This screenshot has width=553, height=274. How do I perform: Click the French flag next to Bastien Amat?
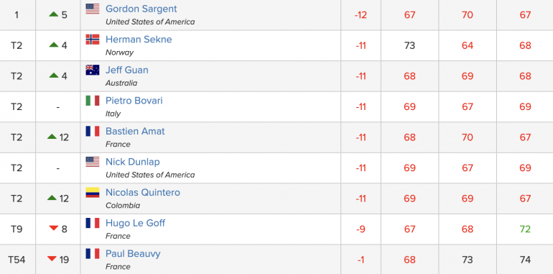tap(93, 132)
